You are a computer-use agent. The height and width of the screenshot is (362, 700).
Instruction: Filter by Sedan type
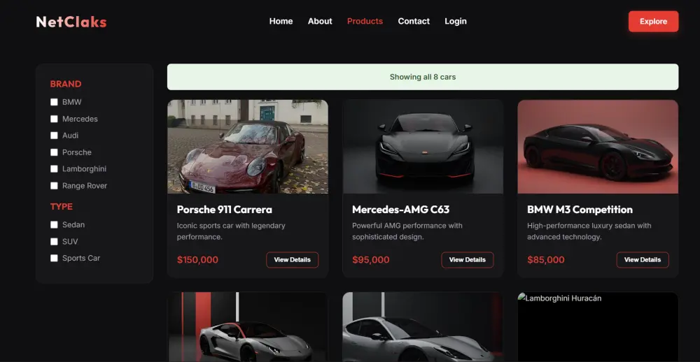tap(54, 225)
